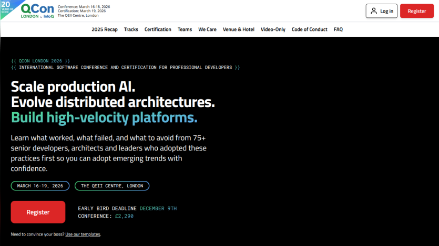Click the DECEMBER 9TH deadline text
Image resolution: width=439 pixels, height=246 pixels.
(x=158, y=208)
